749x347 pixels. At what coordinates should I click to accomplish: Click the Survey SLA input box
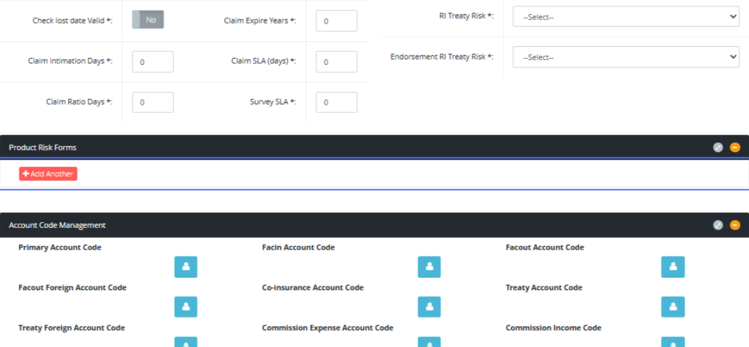[336, 102]
